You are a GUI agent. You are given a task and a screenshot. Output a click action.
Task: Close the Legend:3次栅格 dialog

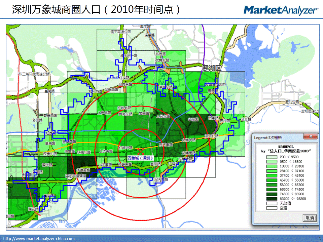coord(311,137)
